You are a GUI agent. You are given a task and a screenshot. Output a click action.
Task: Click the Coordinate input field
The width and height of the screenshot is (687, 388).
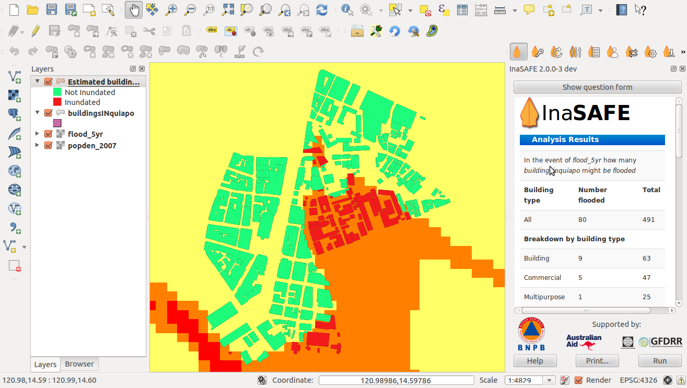coord(397,380)
